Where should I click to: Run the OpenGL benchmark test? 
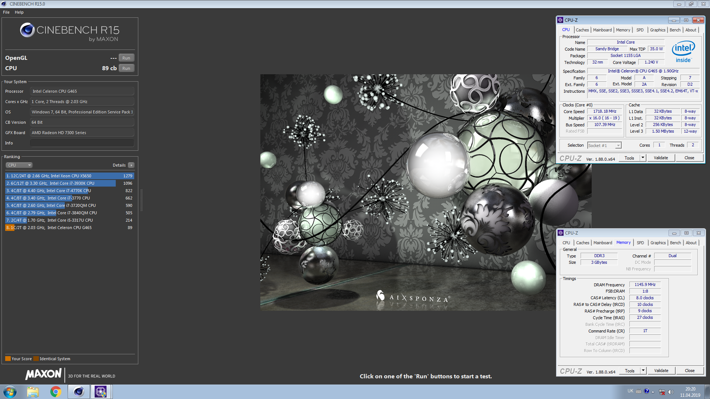(126, 58)
